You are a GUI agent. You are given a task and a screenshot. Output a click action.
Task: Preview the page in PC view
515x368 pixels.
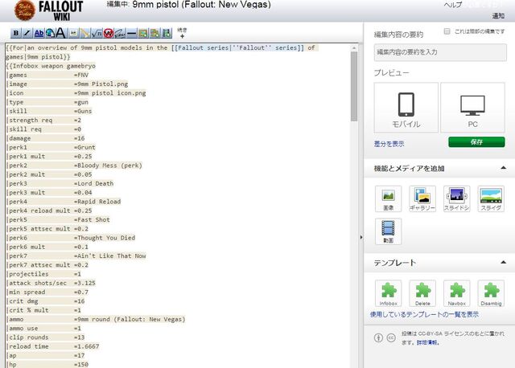(472, 108)
